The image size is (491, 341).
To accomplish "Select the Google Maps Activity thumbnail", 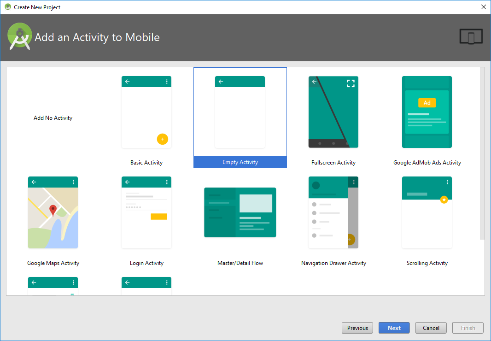I will click(x=53, y=212).
